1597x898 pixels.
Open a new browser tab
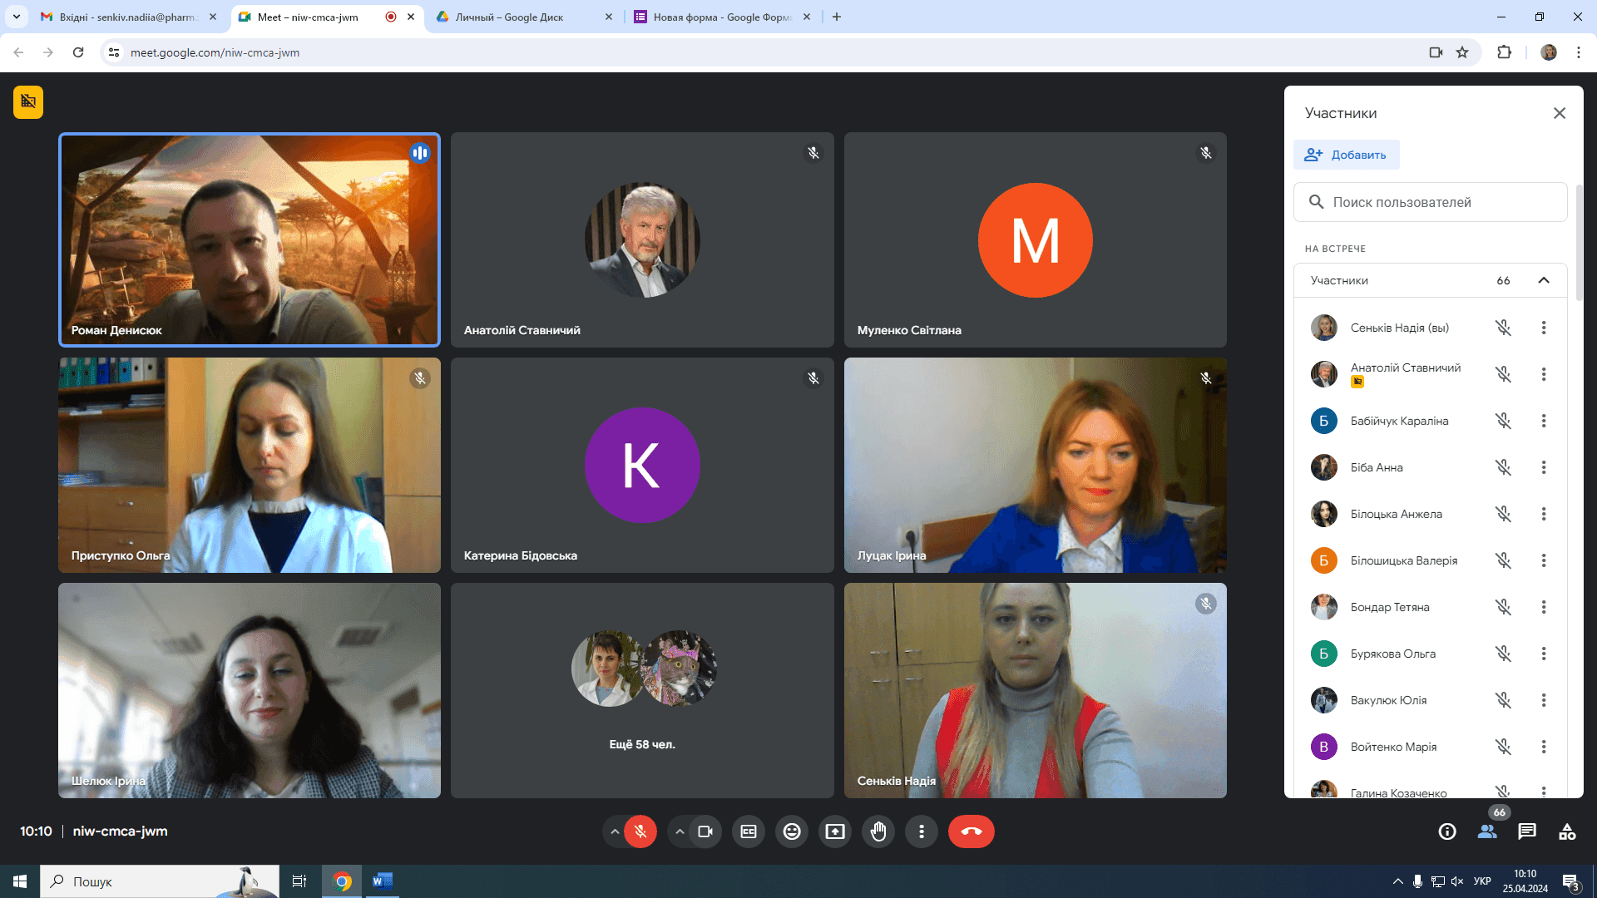837,17
